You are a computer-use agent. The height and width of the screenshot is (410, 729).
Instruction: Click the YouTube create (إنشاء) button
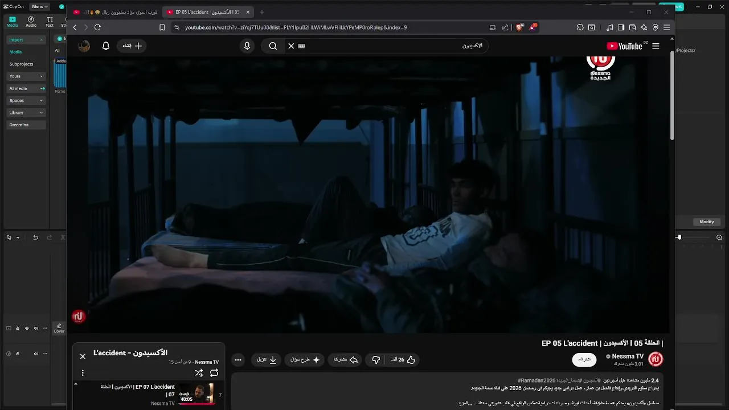(132, 46)
